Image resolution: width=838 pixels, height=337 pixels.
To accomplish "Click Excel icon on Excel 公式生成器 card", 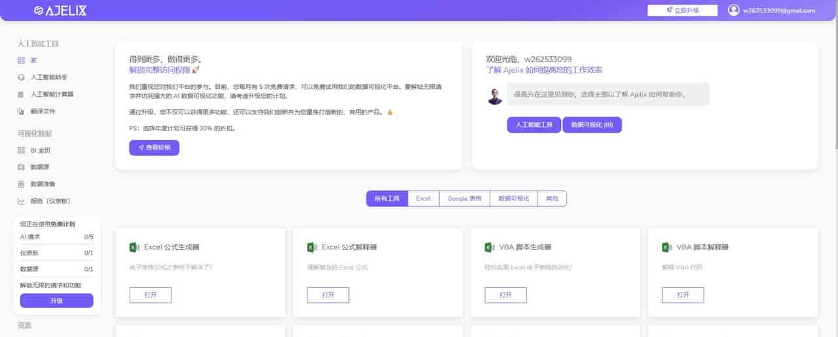I will (x=134, y=247).
